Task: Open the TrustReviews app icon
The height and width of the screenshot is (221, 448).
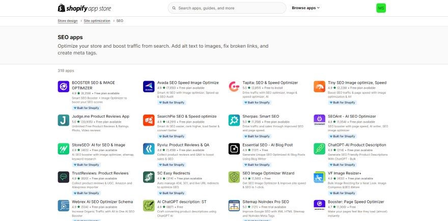Action: click(64, 177)
